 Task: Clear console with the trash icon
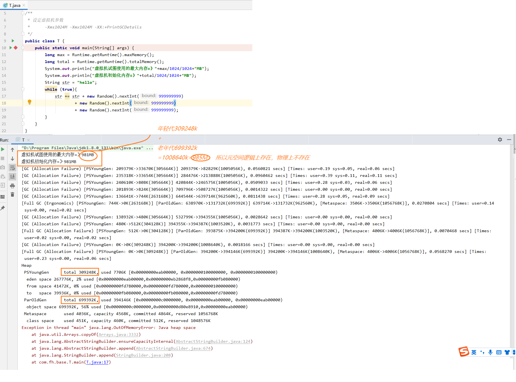[x=12, y=195]
